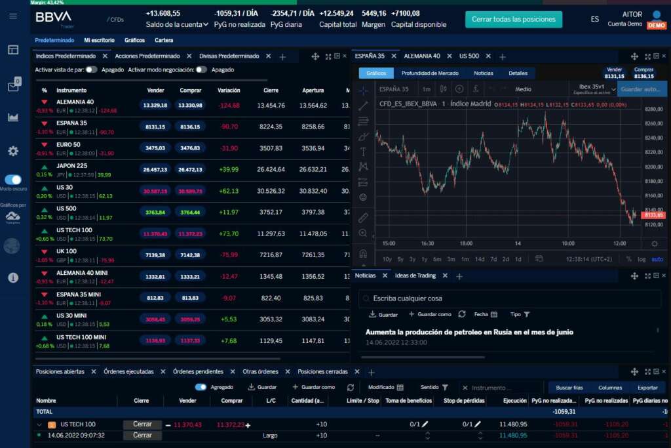
Task: Select the trend line drawing tool
Action: pyautogui.click(x=363, y=106)
